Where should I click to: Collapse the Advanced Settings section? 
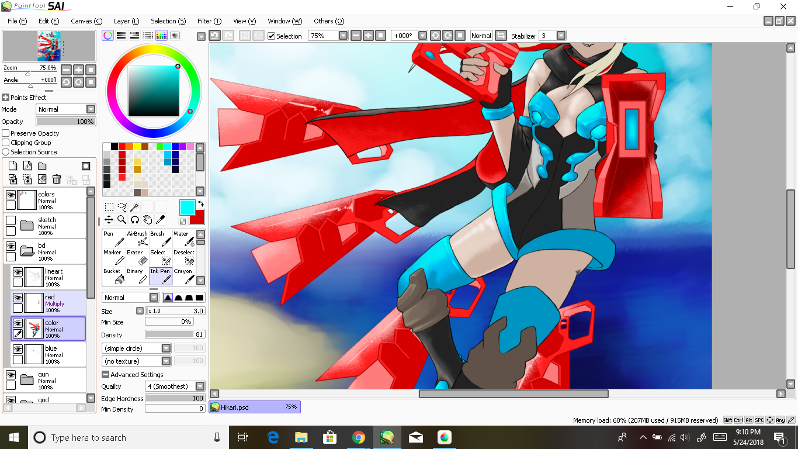pos(105,375)
